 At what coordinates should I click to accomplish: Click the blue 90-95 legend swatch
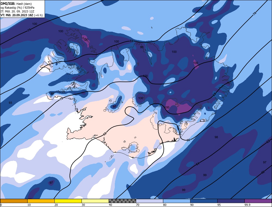(x=204, y=201)
